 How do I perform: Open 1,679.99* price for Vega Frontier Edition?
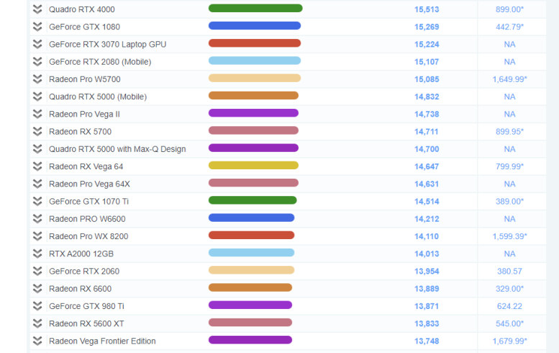click(509, 341)
